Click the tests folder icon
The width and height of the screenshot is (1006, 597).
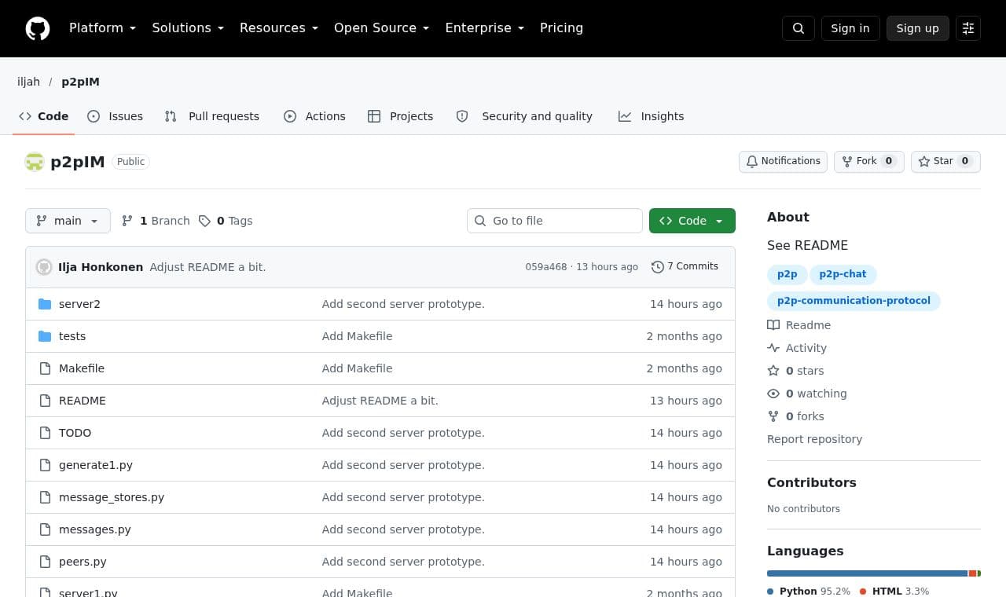[x=45, y=336]
